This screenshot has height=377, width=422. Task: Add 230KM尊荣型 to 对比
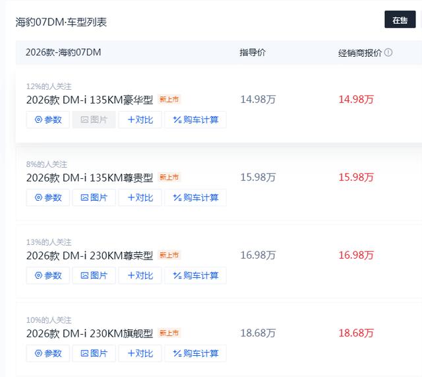(x=140, y=275)
